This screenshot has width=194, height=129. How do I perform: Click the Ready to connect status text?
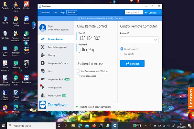pos(95,107)
